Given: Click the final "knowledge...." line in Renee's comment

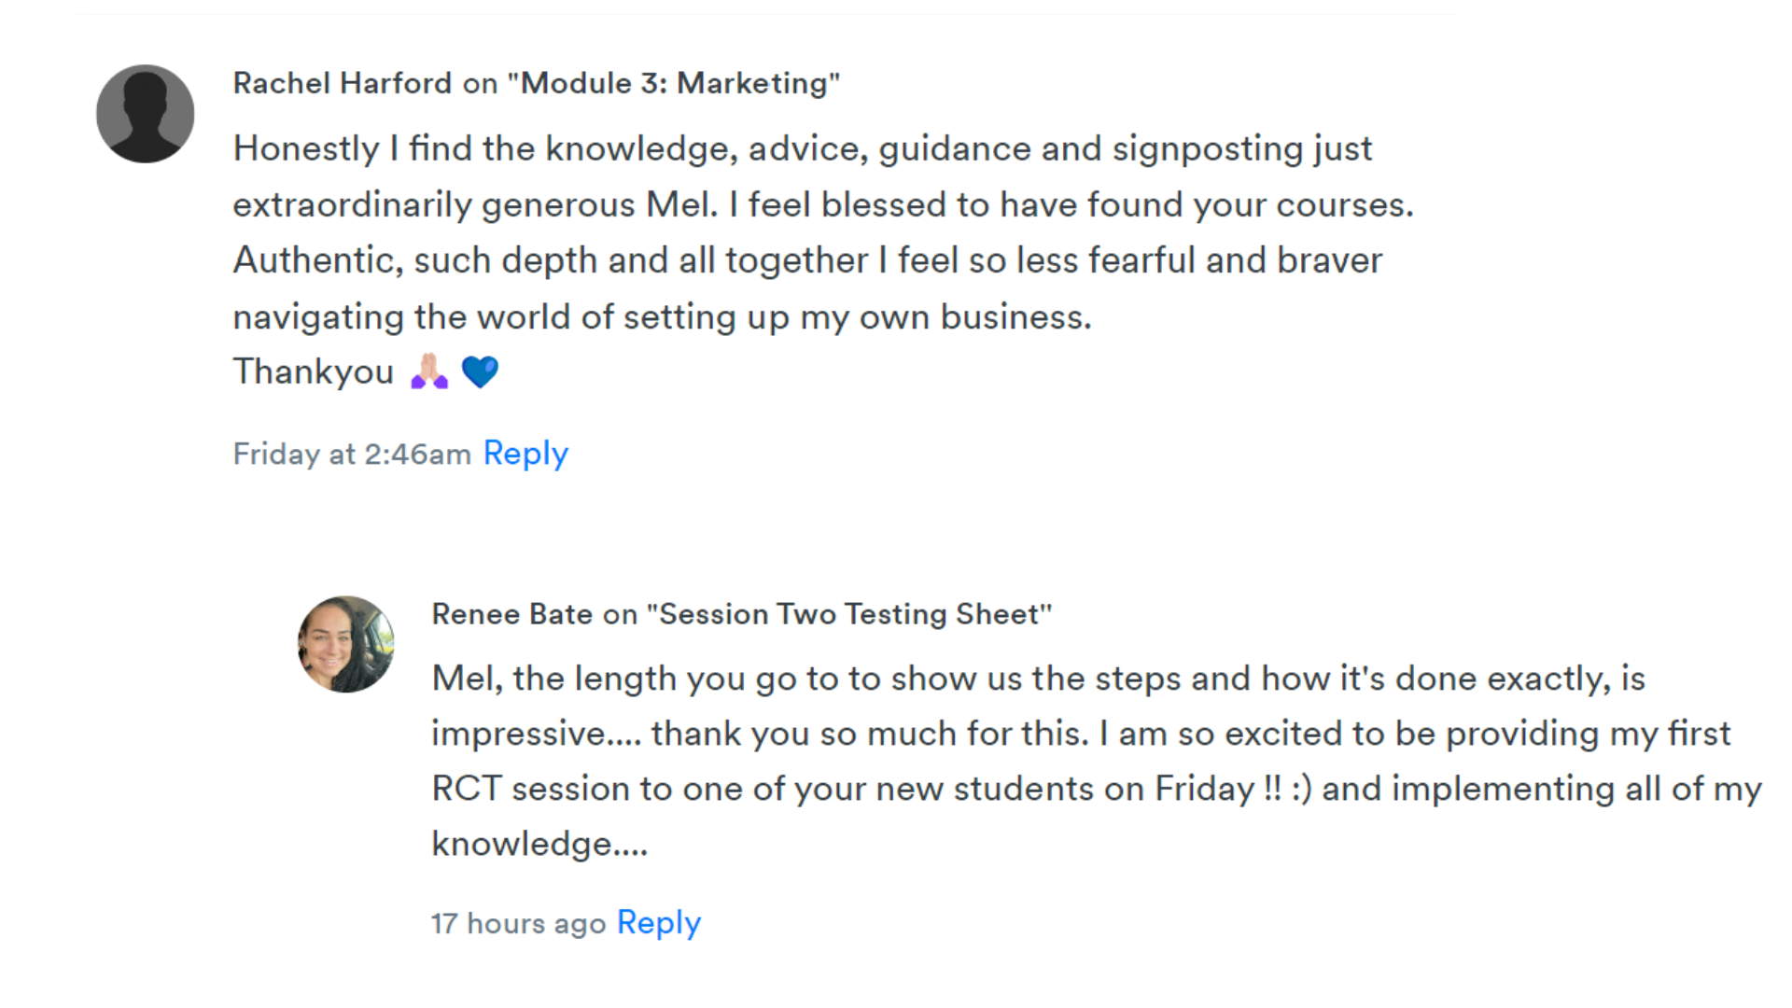Looking at the screenshot, I should (x=539, y=844).
